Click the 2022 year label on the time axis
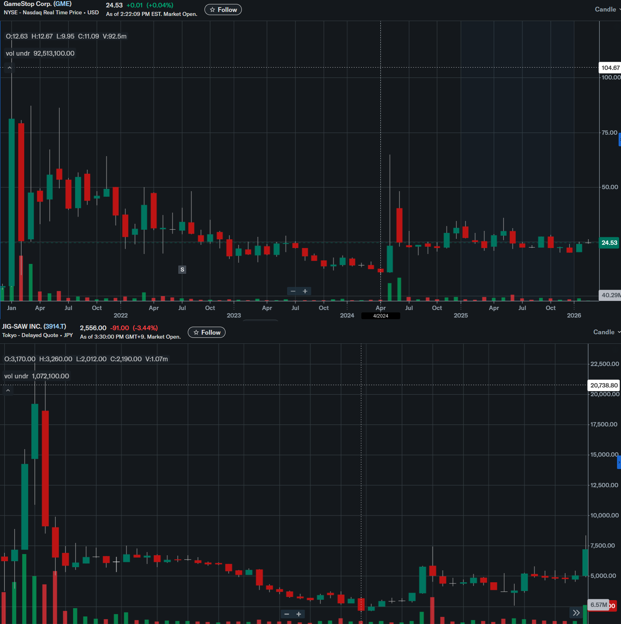 coord(121,316)
